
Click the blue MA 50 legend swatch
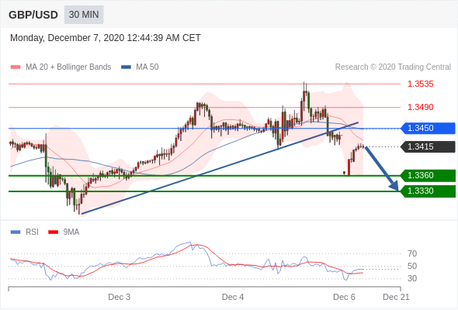(x=126, y=67)
